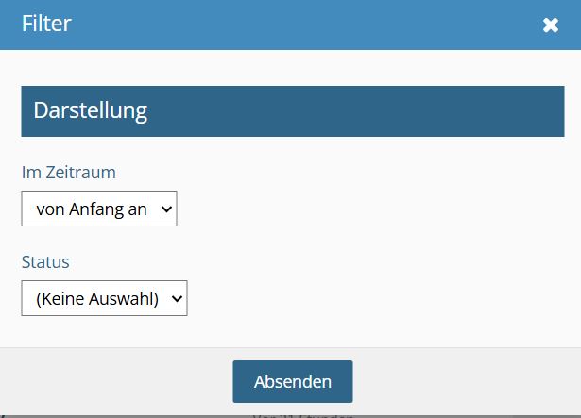581x418 pixels.
Task: Submit the filter form via Absenden
Action: pyautogui.click(x=293, y=382)
